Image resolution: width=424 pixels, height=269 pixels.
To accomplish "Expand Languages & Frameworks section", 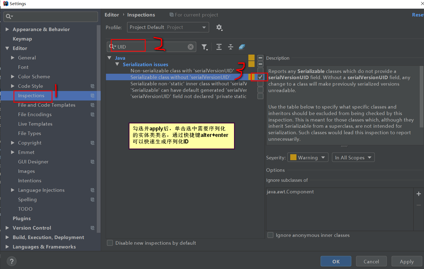I will (x=7, y=247).
